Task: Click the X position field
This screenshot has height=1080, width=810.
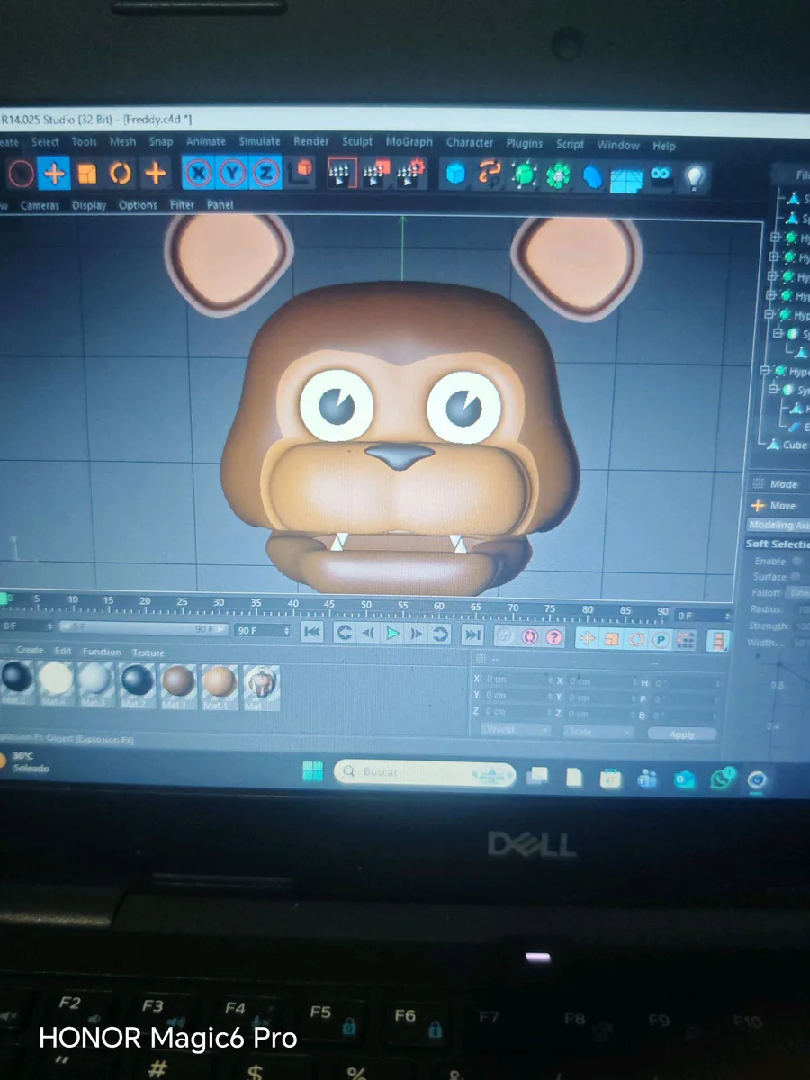Action: [x=517, y=679]
